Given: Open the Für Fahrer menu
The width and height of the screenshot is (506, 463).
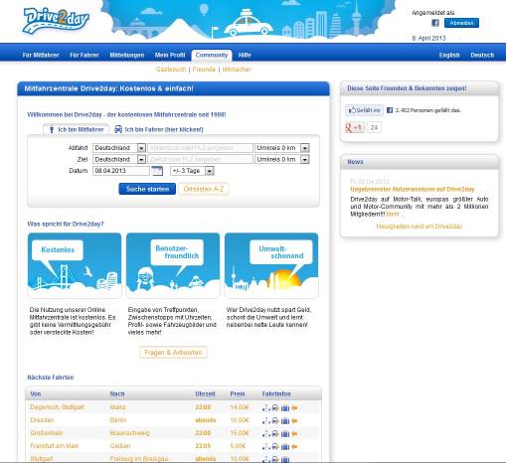Looking at the screenshot, I should [84, 55].
